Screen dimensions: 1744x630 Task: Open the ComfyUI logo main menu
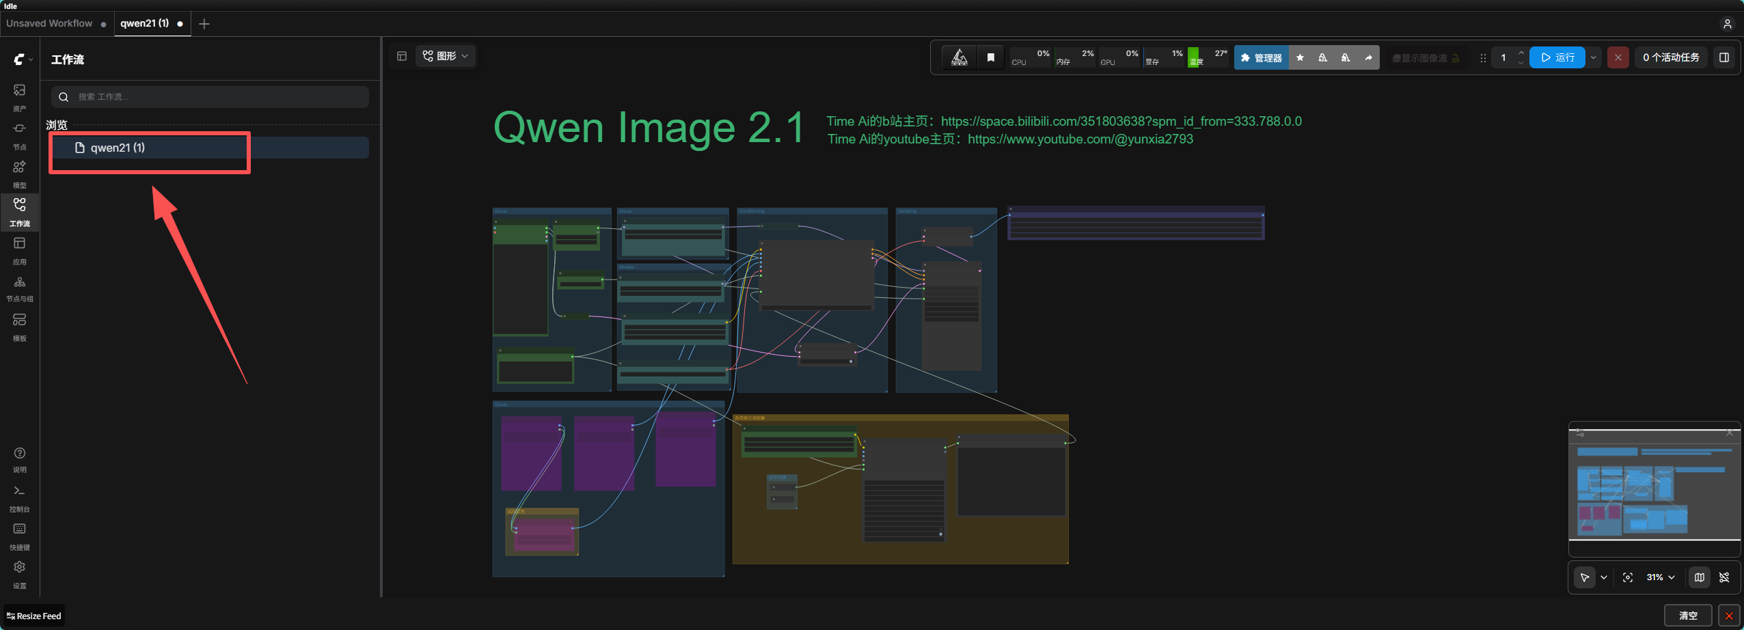(23, 59)
